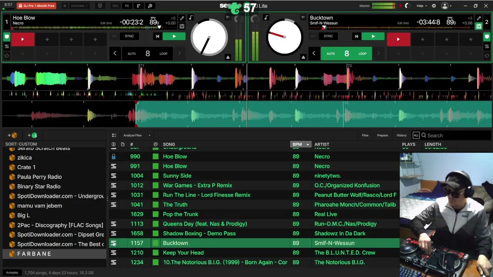Open the Practice Mode icon next to FX

pos(138,6)
